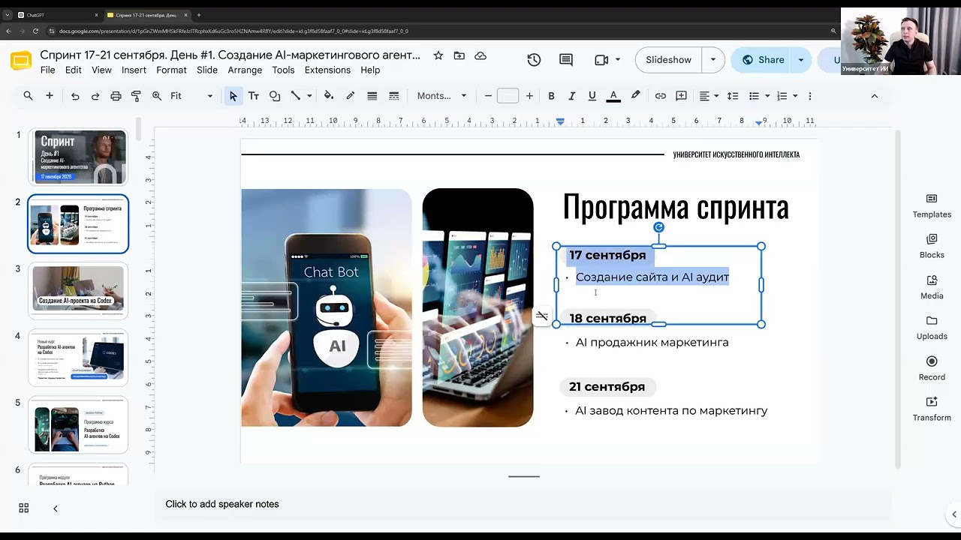The width and height of the screenshot is (961, 540).
Task: Add a comment from the toolbar
Action: pos(682,96)
